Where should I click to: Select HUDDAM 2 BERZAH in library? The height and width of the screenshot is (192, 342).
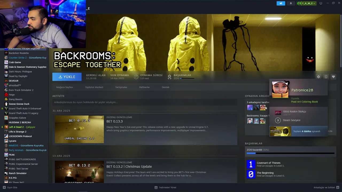click(x=20, y=122)
